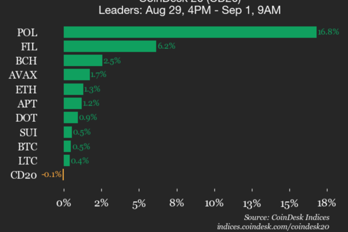Click the 18% x-axis tick label
Screen dimensions: 348x232
pos(327,202)
